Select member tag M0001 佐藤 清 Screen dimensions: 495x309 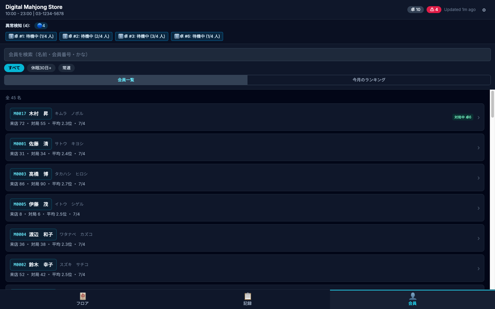pos(31,144)
